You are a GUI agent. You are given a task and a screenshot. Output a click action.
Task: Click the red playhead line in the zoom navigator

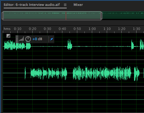[x=66, y=16]
